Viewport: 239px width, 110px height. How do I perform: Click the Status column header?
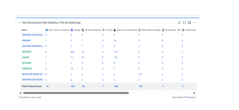coord(24,30)
